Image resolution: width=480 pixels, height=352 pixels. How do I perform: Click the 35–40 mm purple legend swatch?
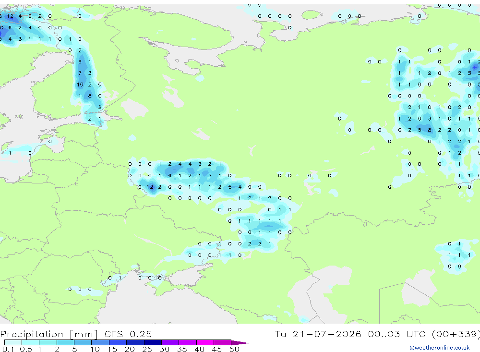tap(188, 342)
